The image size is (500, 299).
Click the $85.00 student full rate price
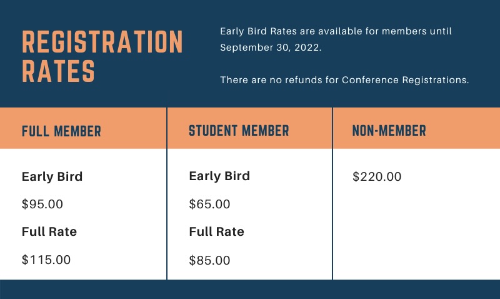pyautogui.click(x=209, y=260)
